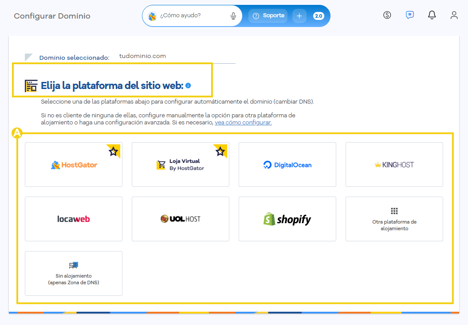Select the HostGator platform card

pos(74,164)
